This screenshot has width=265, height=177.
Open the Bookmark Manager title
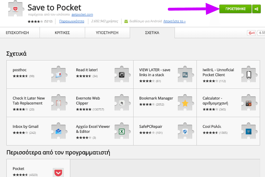pos(156,98)
